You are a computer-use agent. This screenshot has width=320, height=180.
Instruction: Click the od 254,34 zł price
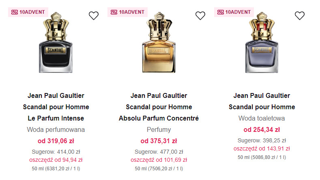click(262, 129)
